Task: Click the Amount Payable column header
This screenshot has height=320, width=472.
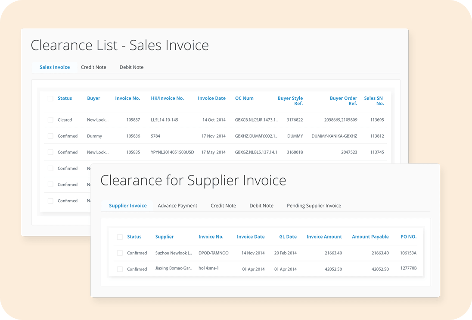Action: [x=370, y=237]
